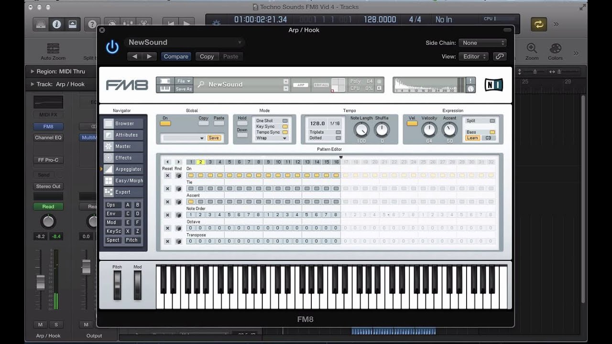
Task: Open the View Editor dropdown
Action: (474, 56)
